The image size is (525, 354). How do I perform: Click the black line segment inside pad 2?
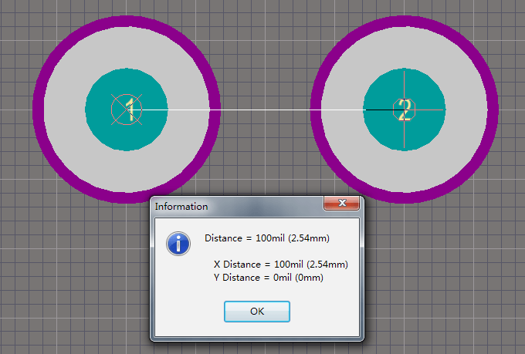pyautogui.click(x=378, y=110)
